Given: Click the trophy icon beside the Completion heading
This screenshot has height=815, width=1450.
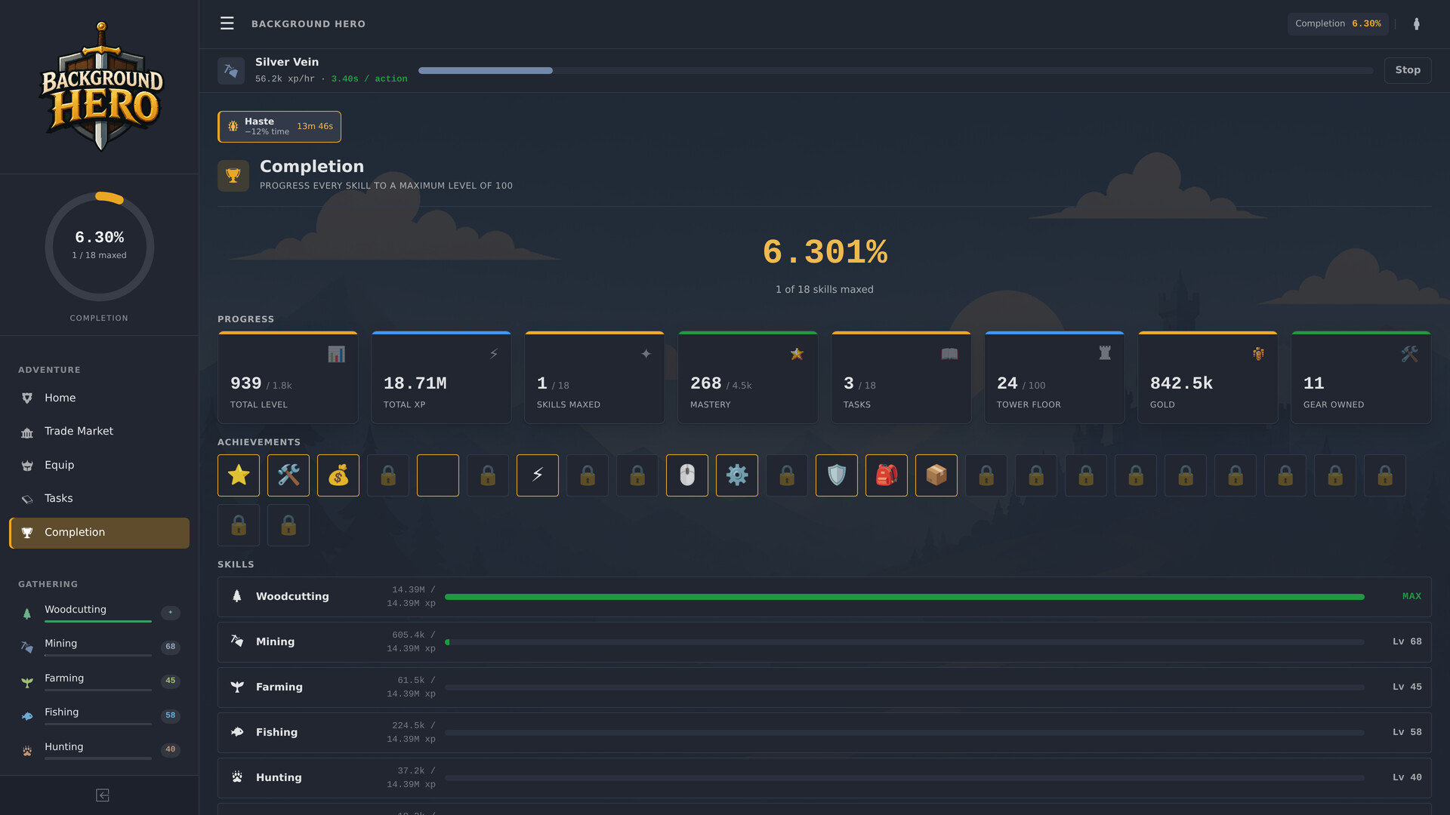Looking at the screenshot, I should pos(233,175).
